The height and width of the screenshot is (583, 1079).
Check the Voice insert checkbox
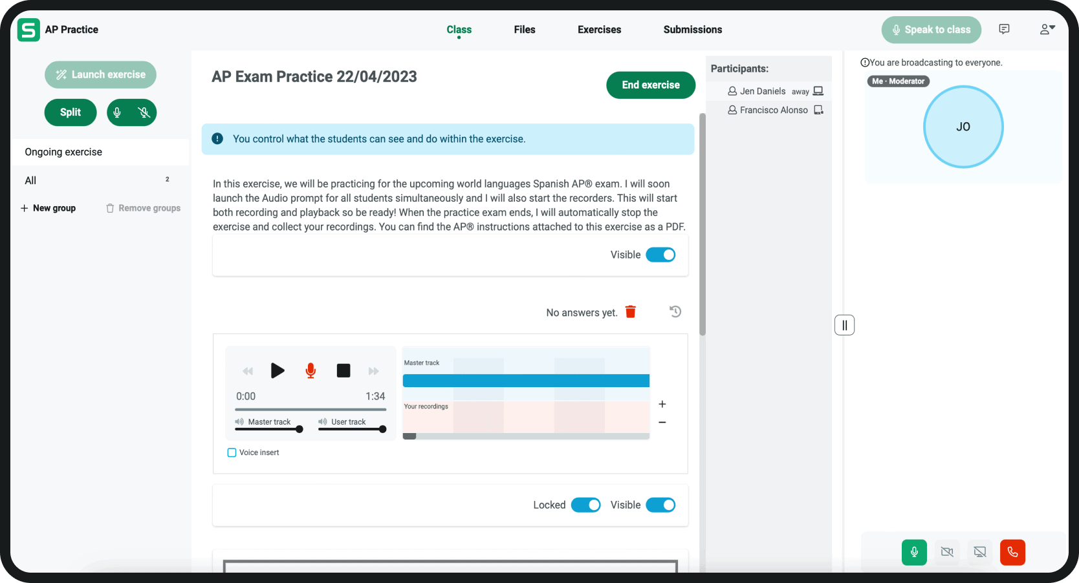coord(232,452)
